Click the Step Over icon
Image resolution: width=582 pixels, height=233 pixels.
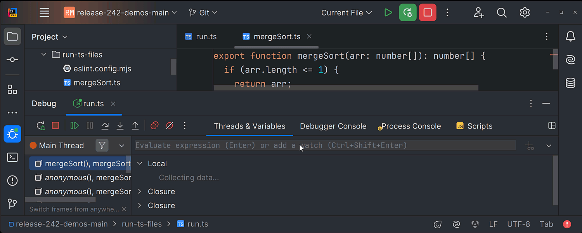pos(105,125)
